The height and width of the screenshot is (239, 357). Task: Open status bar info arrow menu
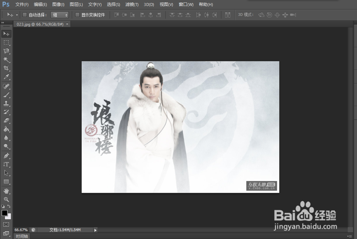[95, 230]
